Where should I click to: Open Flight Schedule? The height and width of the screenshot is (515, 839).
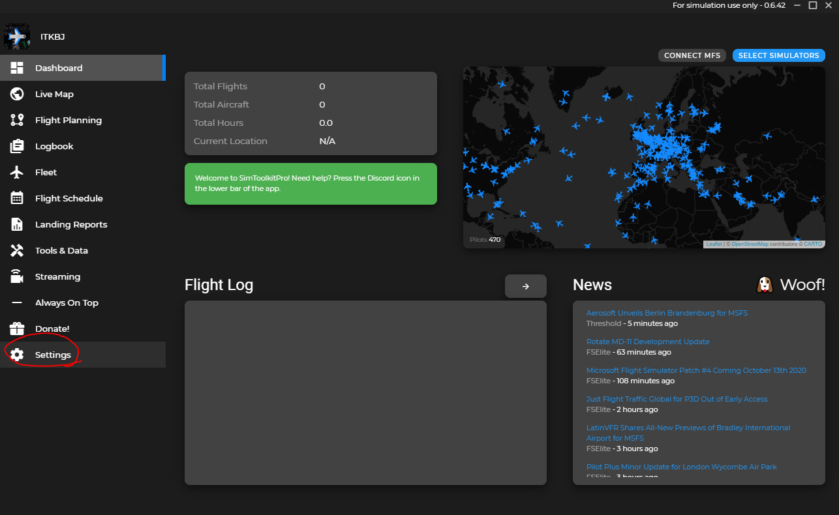(x=82, y=198)
